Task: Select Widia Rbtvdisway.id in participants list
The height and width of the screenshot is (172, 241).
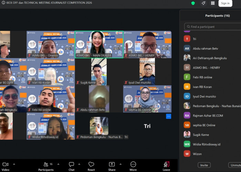Action: point(212,144)
